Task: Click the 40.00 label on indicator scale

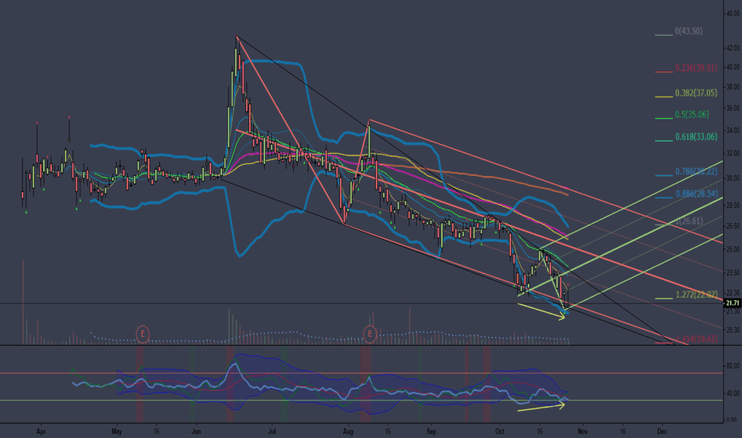Action: [x=732, y=393]
